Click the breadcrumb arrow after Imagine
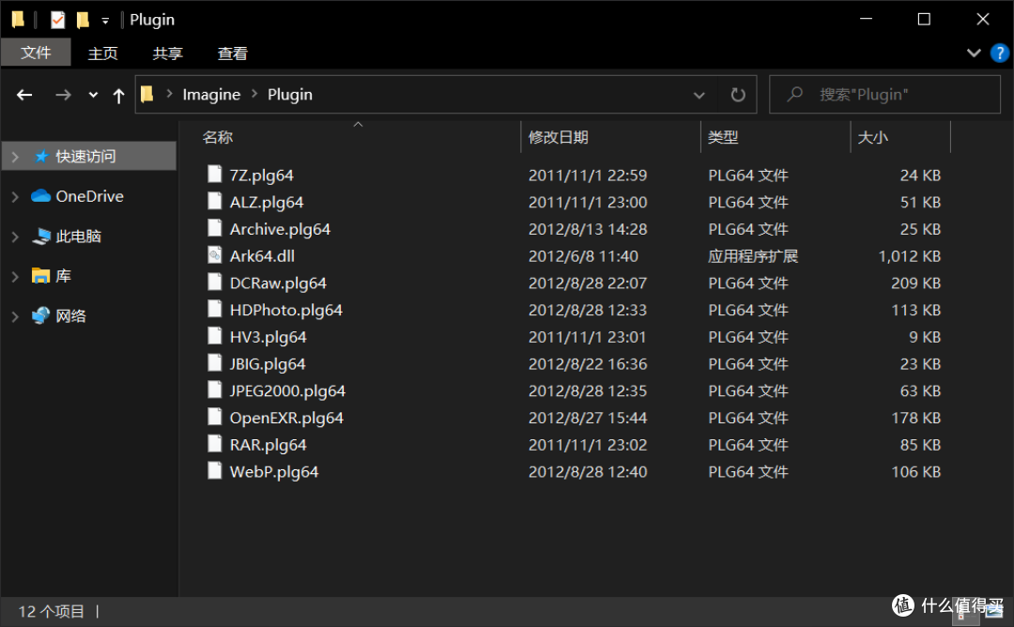The image size is (1014, 627). [x=254, y=94]
